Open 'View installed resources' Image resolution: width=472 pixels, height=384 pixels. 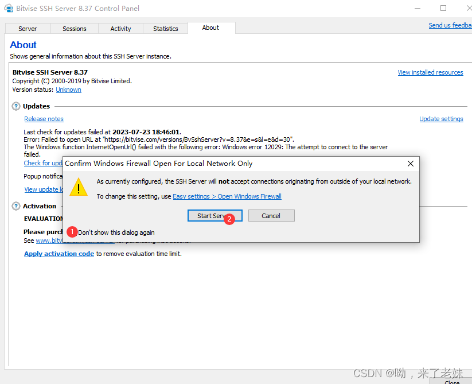(430, 72)
